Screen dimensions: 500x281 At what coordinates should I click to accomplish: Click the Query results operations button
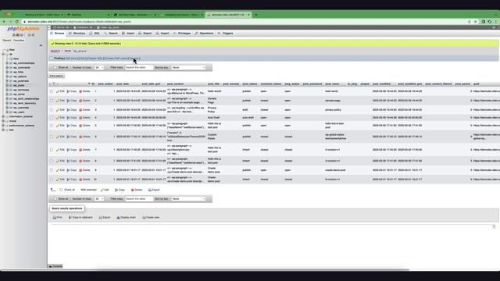pyautogui.click(x=67, y=208)
